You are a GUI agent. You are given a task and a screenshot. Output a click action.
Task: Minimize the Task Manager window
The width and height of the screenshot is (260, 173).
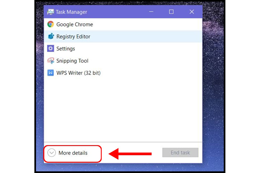[x=151, y=12]
